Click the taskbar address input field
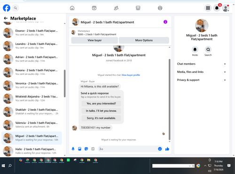This screenshot has height=174, width=235. [171, 166]
